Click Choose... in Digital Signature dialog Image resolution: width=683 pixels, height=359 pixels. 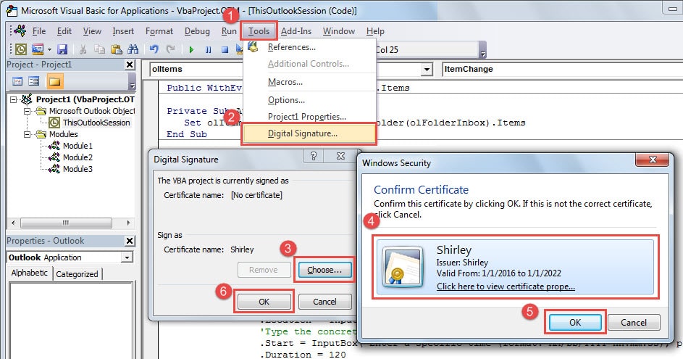coord(324,270)
